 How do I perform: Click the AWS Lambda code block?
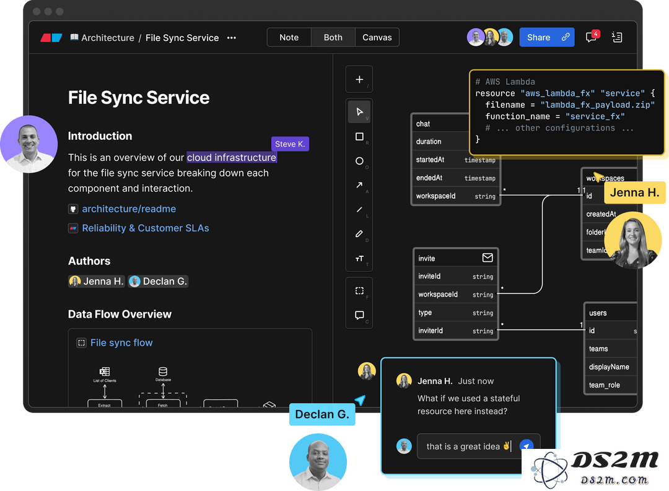pos(566,112)
